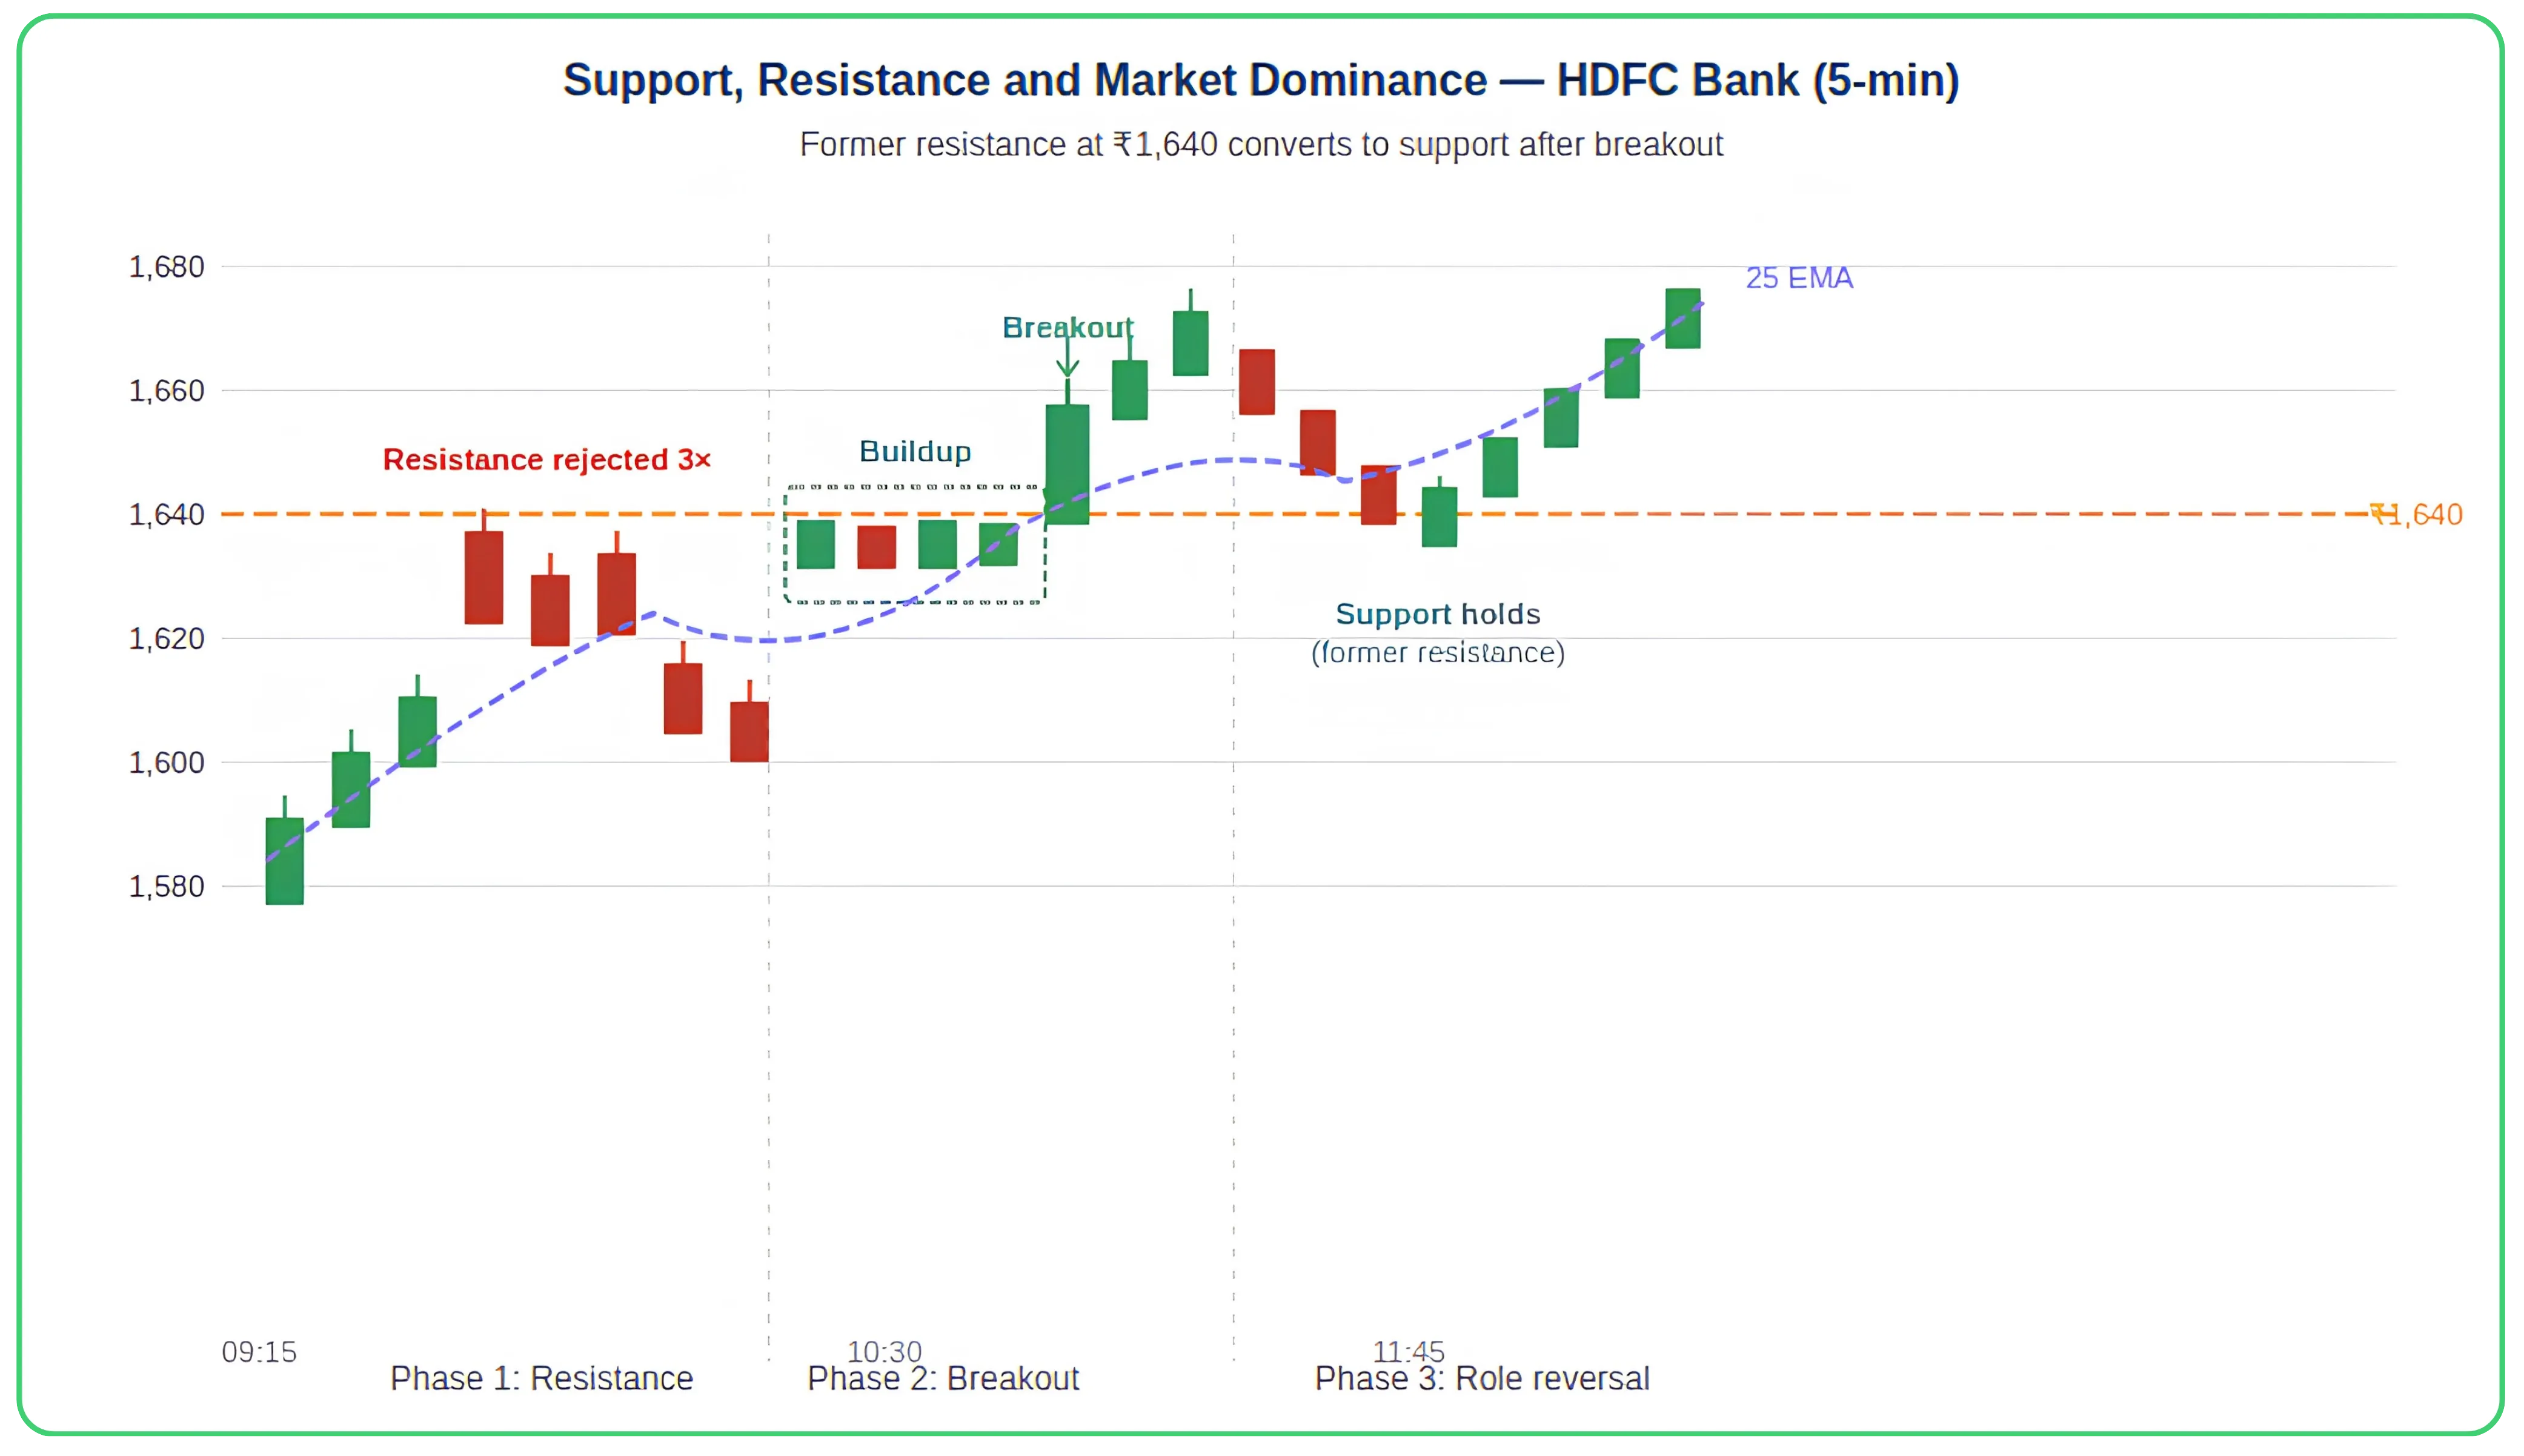Click the 'Buildup' annotation label
Viewport: 2524px width, 1456px height.
(915, 452)
